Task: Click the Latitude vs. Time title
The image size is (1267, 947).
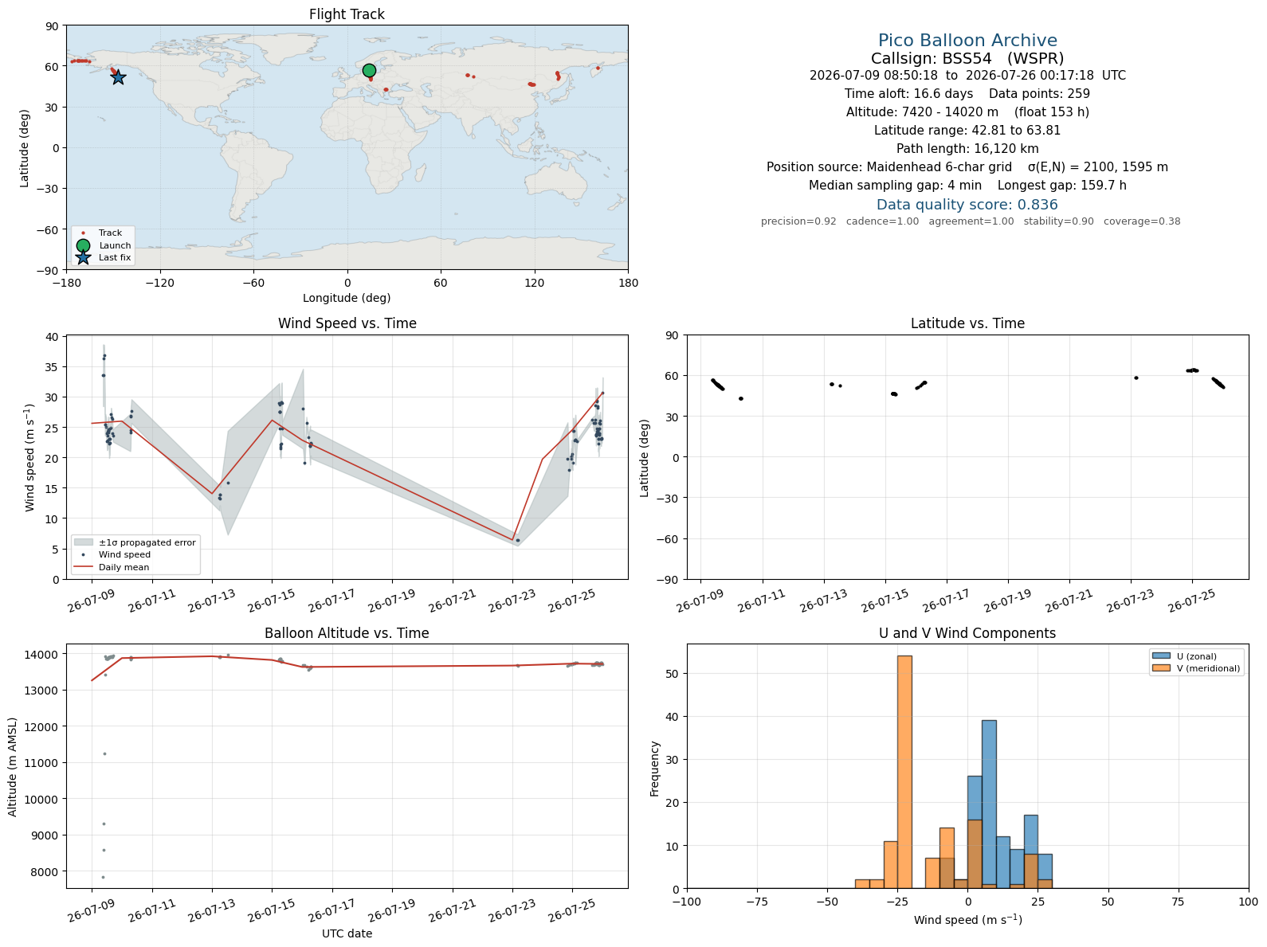Action: (x=967, y=323)
